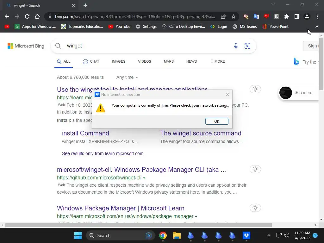
Task: Expand the package-manager URL dropdown arrow
Action: pos(196,216)
